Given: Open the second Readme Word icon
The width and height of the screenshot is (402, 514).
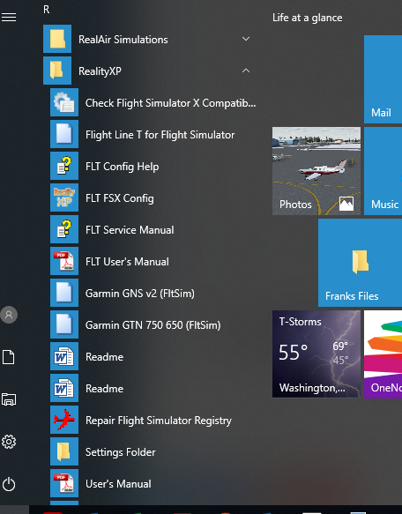Looking at the screenshot, I should 64,388.
